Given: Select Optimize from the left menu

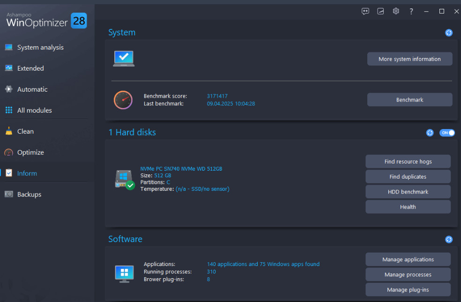Looking at the screenshot, I should tap(30, 152).
